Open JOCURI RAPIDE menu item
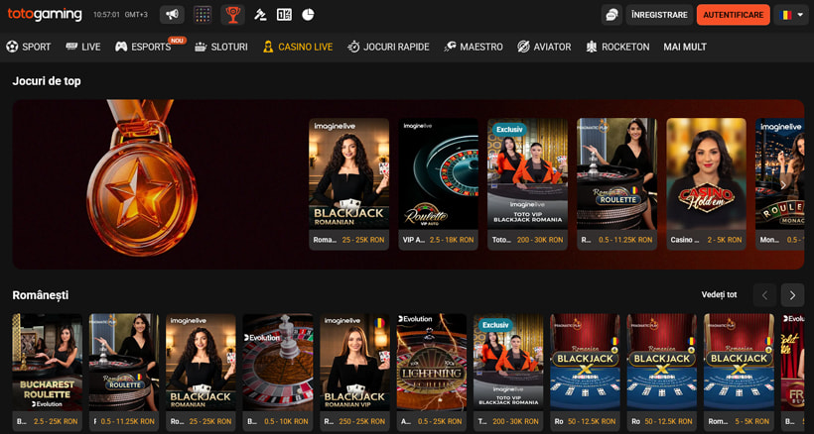 pyautogui.click(x=388, y=47)
